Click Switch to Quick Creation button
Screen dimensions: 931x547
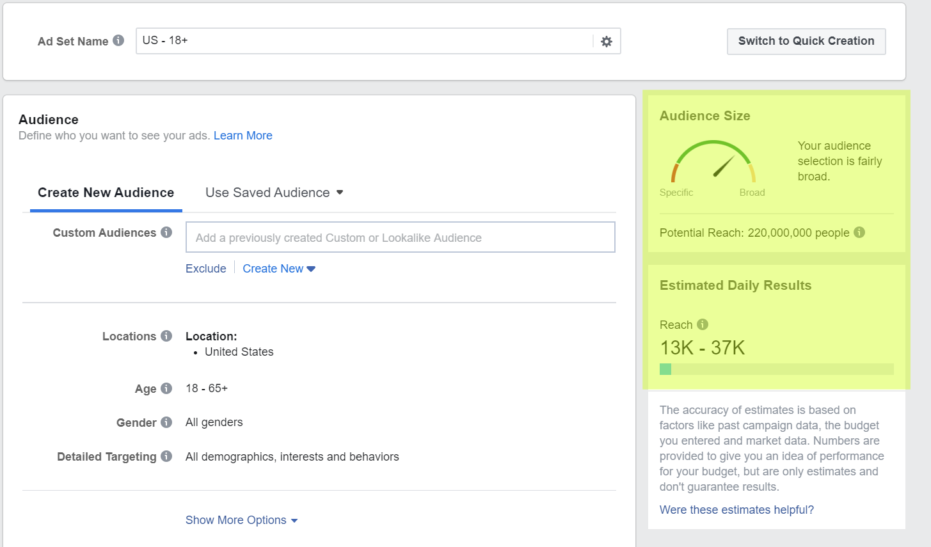click(x=806, y=41)
